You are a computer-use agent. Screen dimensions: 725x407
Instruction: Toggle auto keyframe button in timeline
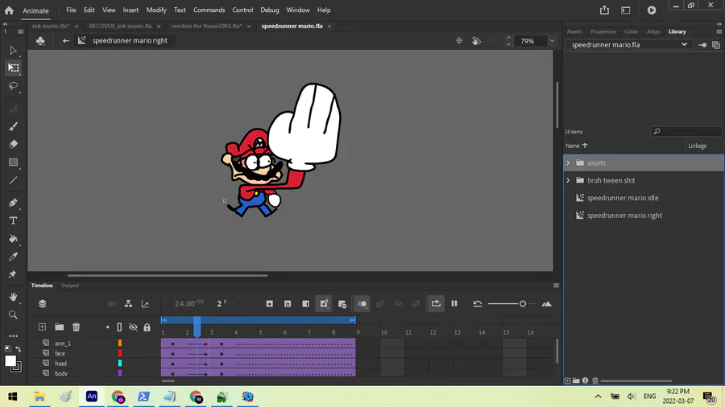point(324,303)
